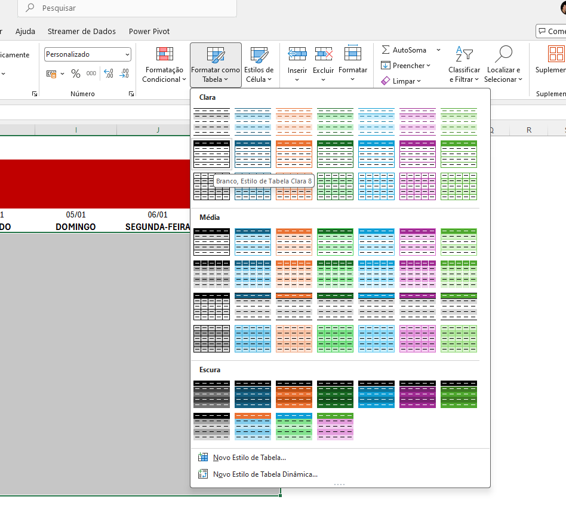Open Localizar e Selecionar magnifier

tap(503, 55)
